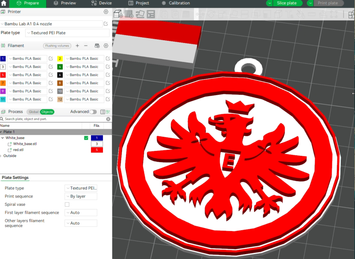The height and width of the screenshot is (259, 355).
Task: Edit filament 6 preset icon
Action: (x=108, y=75)
